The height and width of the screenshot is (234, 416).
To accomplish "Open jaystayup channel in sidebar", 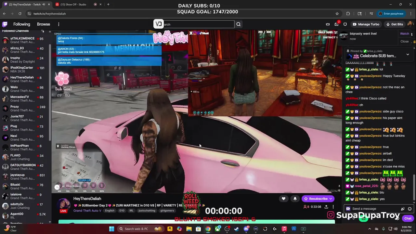I will point(24,177).
